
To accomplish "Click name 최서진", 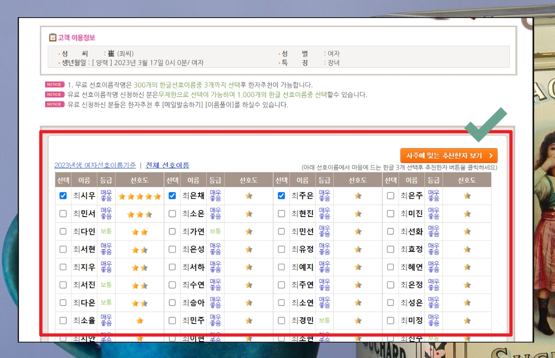I will pos(84,285).
